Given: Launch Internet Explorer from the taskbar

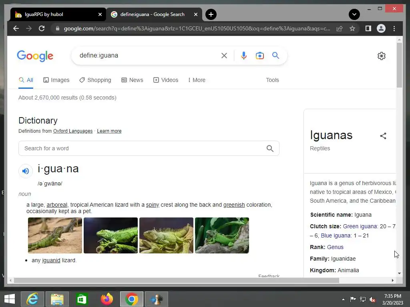Looking at the screenshot, I should coord(32,299).
